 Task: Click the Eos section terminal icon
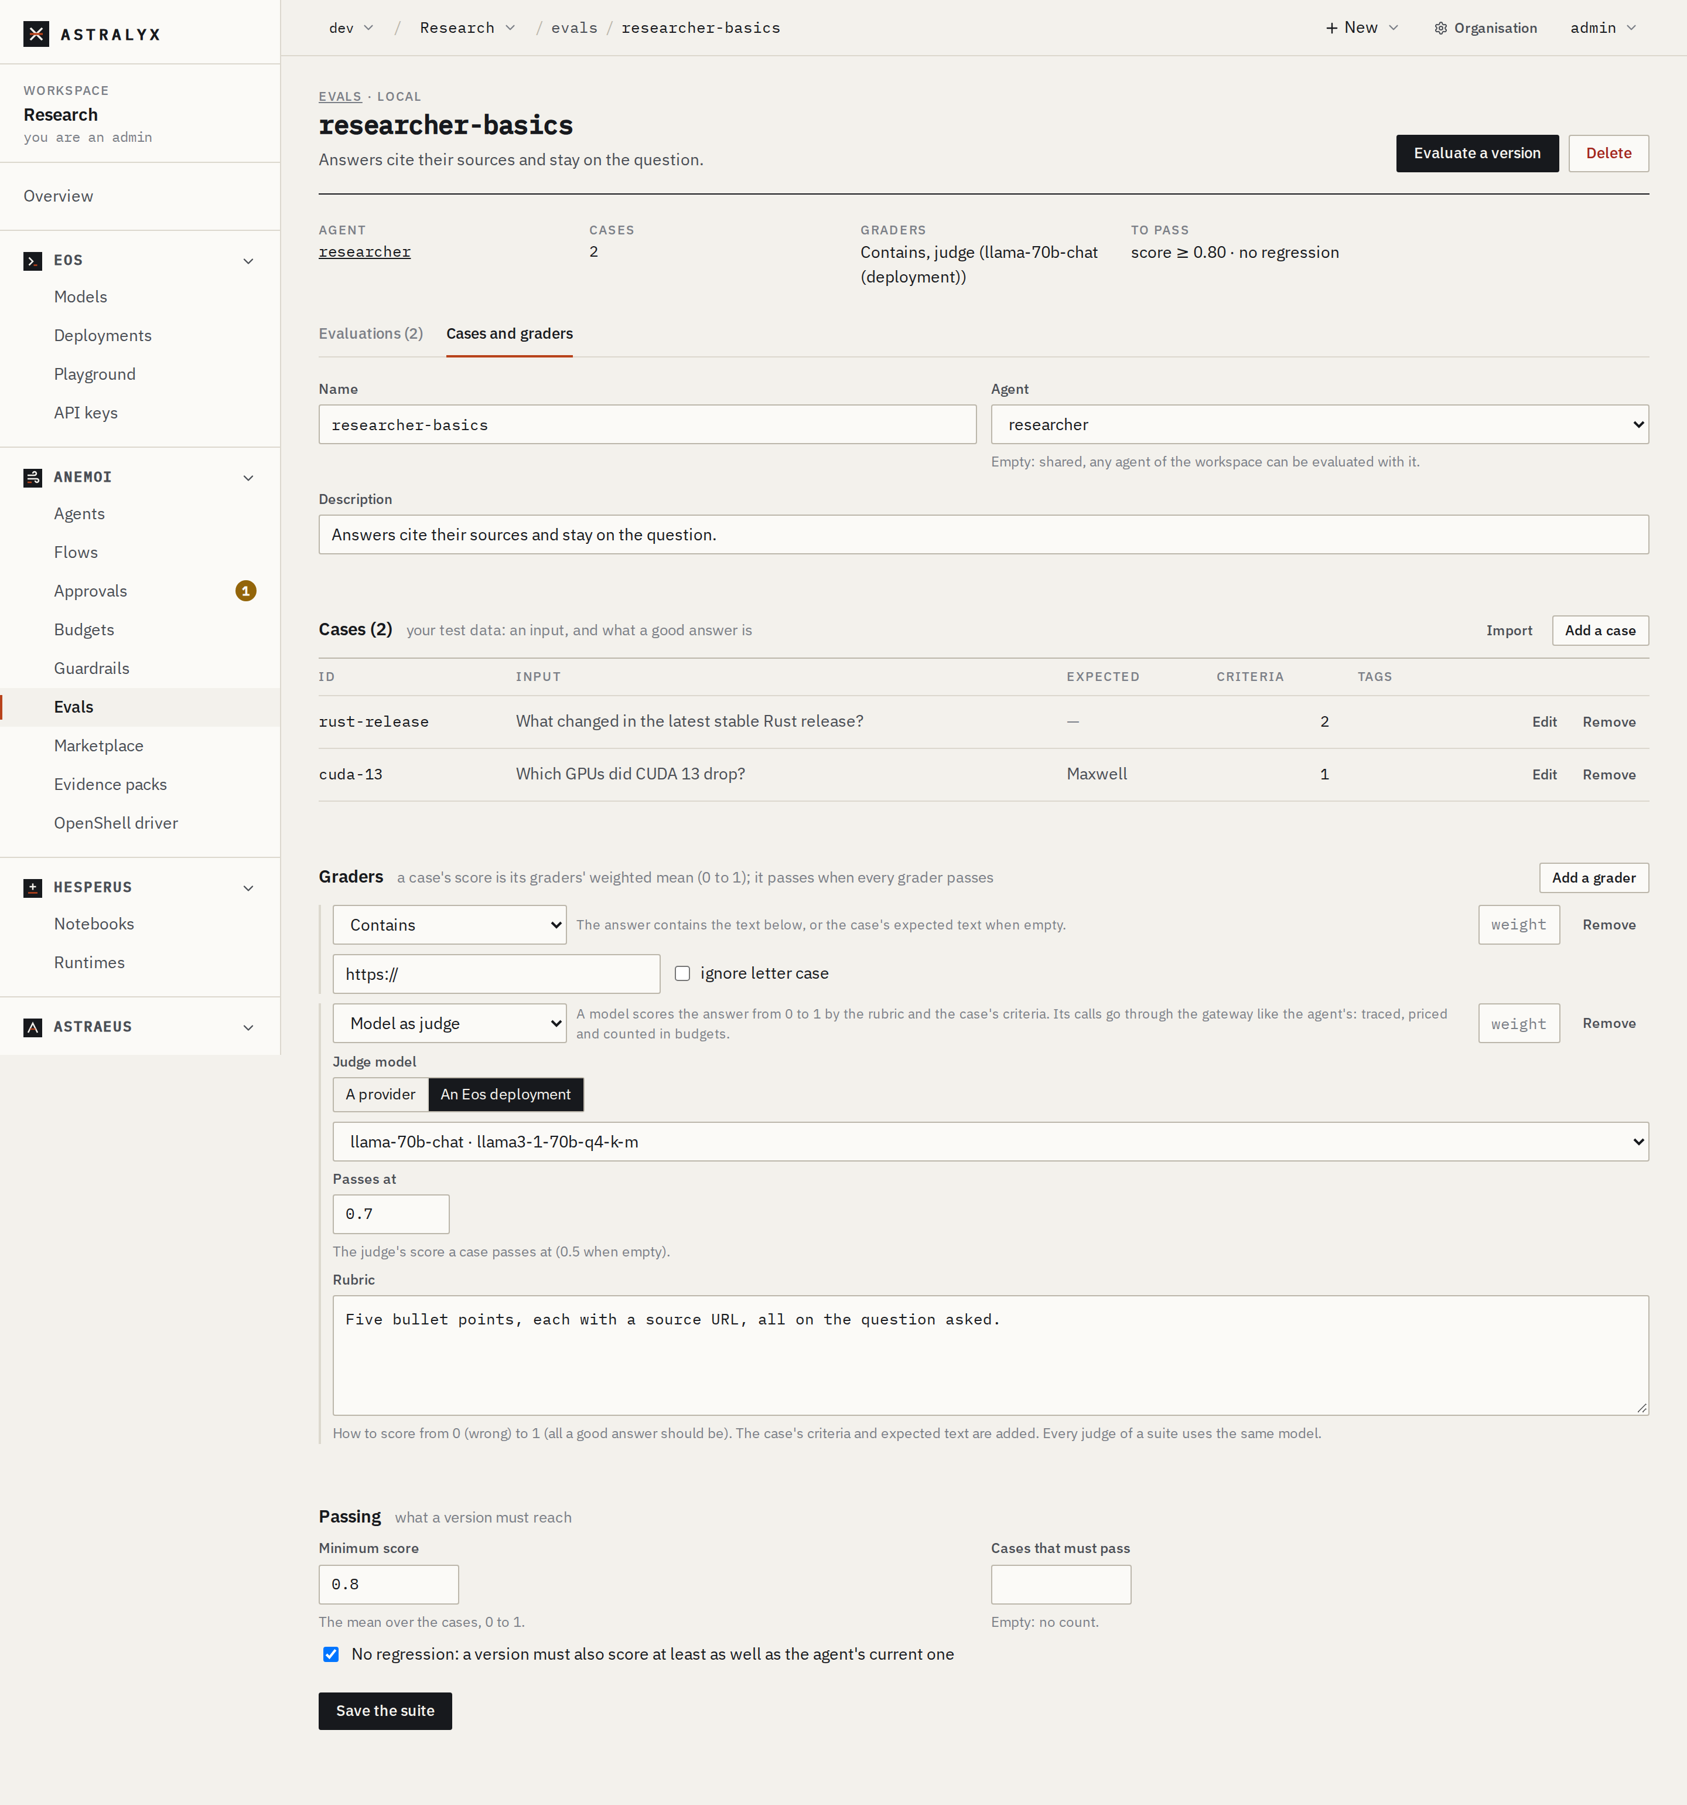pyautogui.click(x=33, y=261)
